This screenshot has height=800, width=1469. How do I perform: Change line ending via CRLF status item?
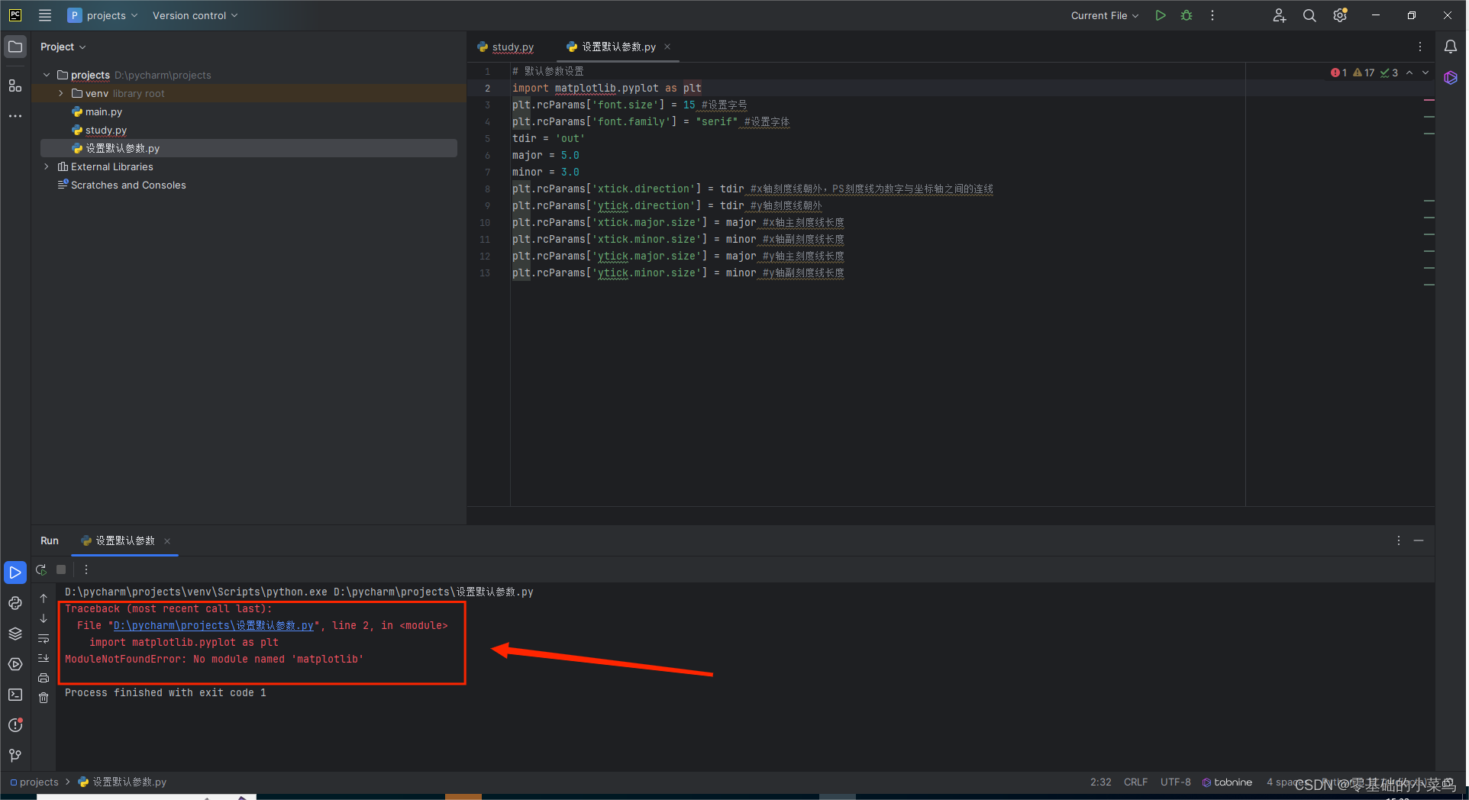1135,782
